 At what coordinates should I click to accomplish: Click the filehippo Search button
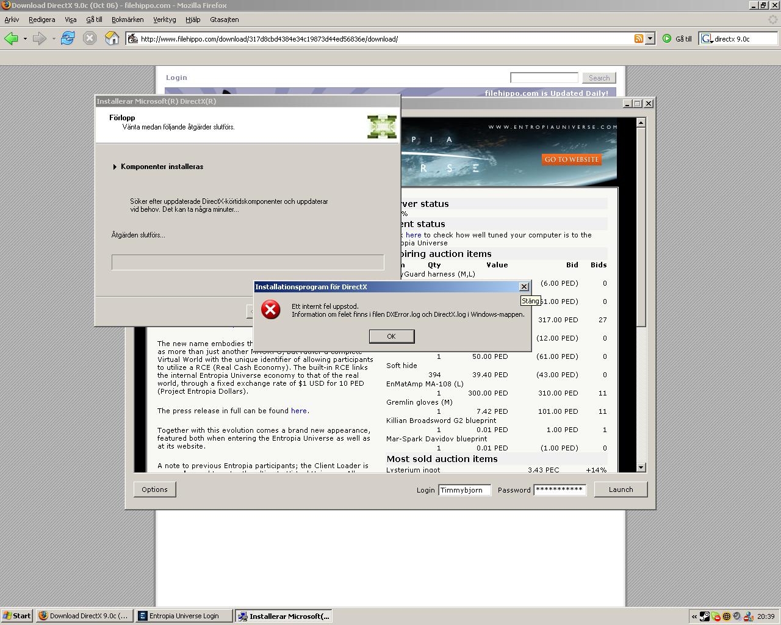click(x=599, y=78)
